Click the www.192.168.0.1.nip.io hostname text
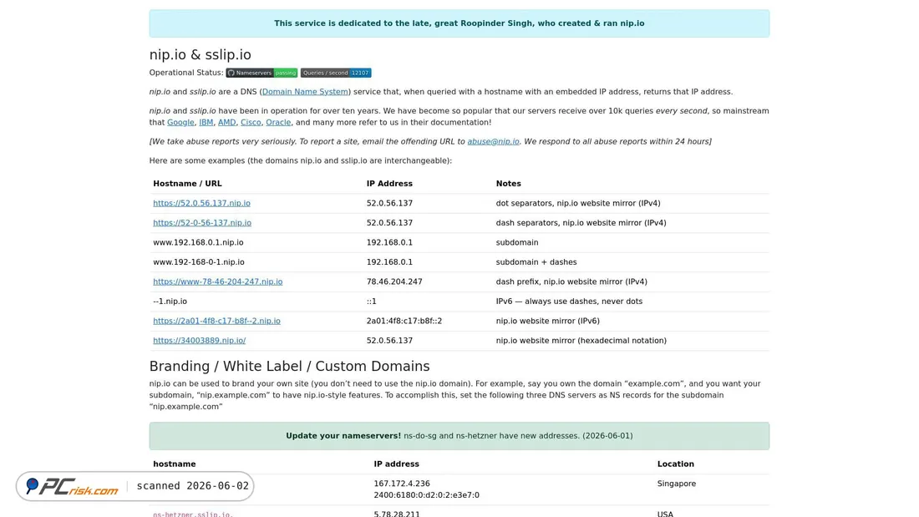Viewport: 919px width, 517px height. pyautogui.click(x=198, y=242)
